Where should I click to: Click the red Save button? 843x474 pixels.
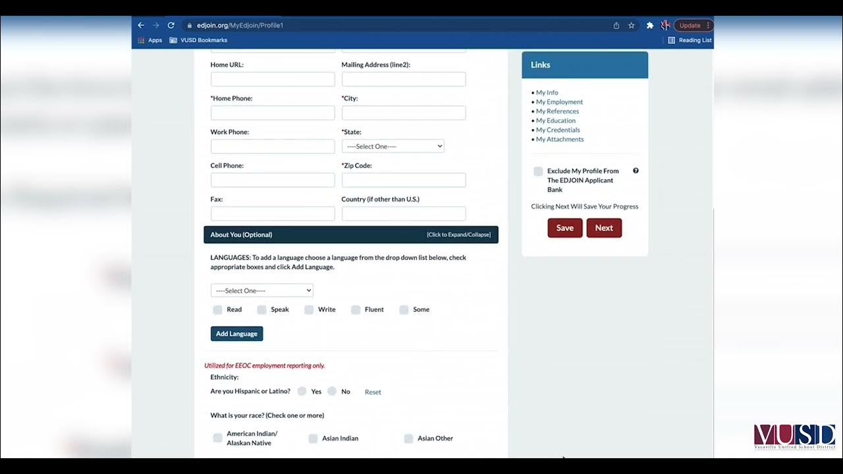click(565, 228)
